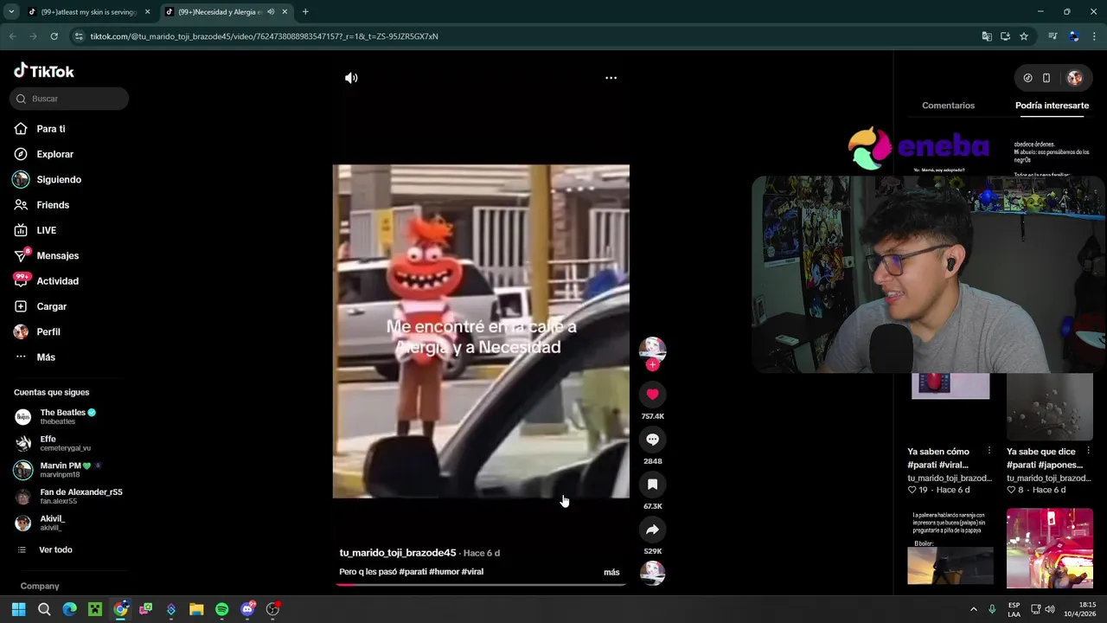The height and width of the screenshot is (623, 1107).
Task: Like the video with the heart icon
Action: point(652,395)
